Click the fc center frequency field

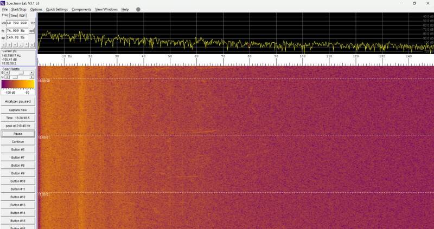click(x=17, y=31)
